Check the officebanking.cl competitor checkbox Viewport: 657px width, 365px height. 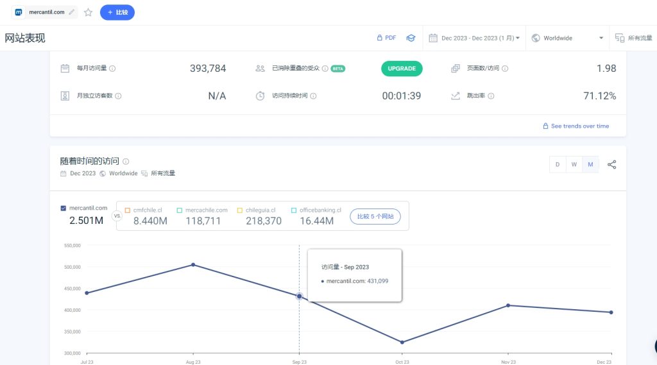294,210
